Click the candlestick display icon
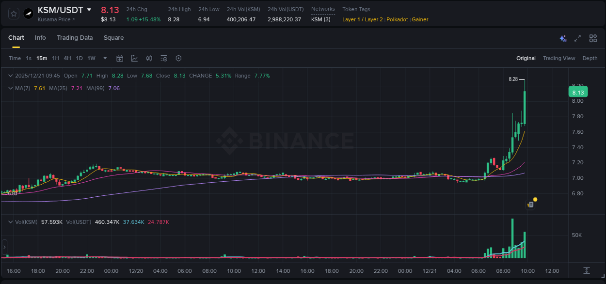Screen dimensions: 606x284 149,58
